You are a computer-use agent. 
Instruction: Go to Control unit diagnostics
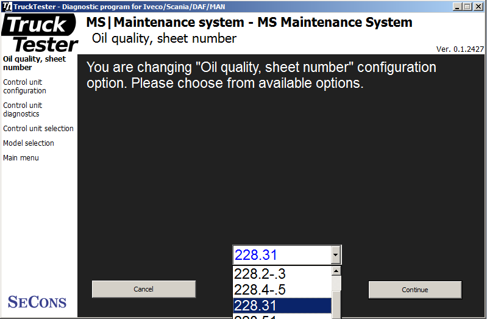pyautogui.click(x=23, y=110)
